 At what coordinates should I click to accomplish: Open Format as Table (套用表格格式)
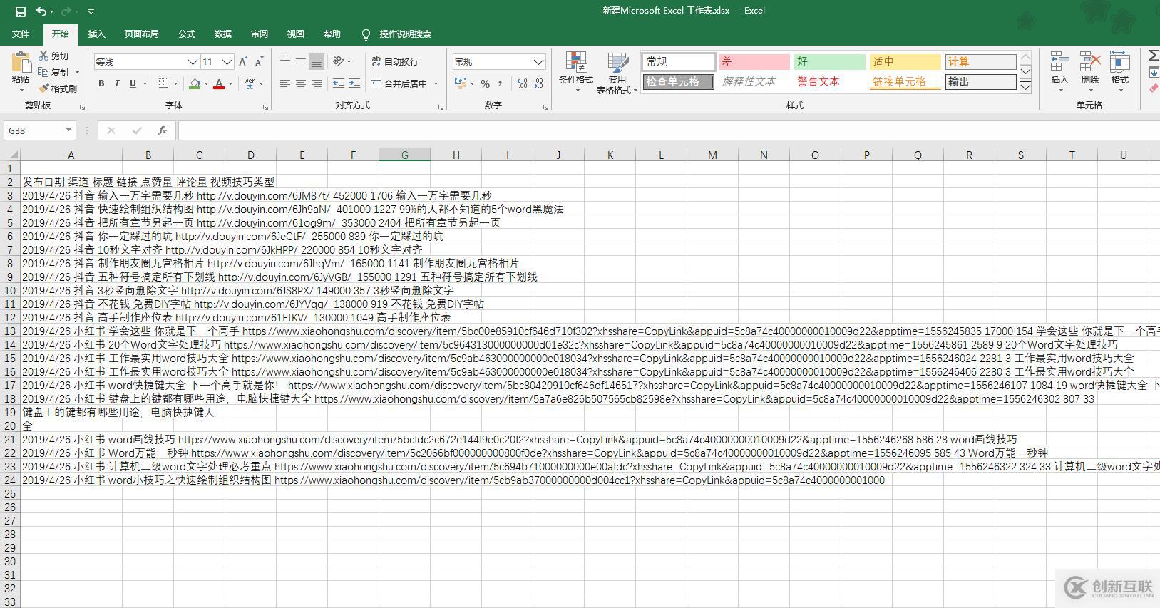617,72
